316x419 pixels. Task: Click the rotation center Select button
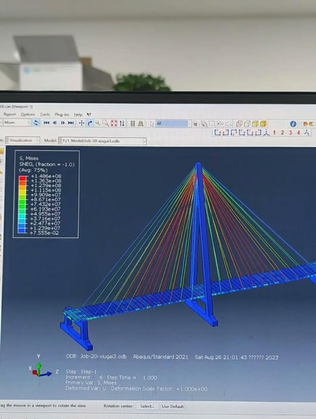147,406
